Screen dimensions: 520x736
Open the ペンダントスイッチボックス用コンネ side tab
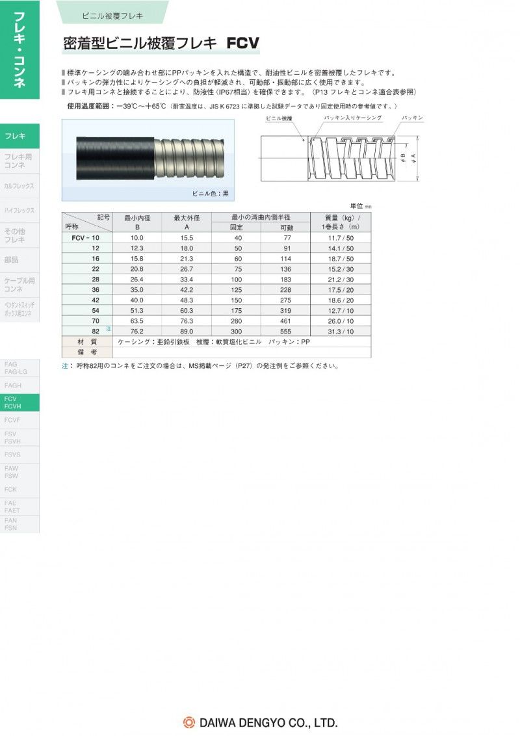(x=19, y=309)
